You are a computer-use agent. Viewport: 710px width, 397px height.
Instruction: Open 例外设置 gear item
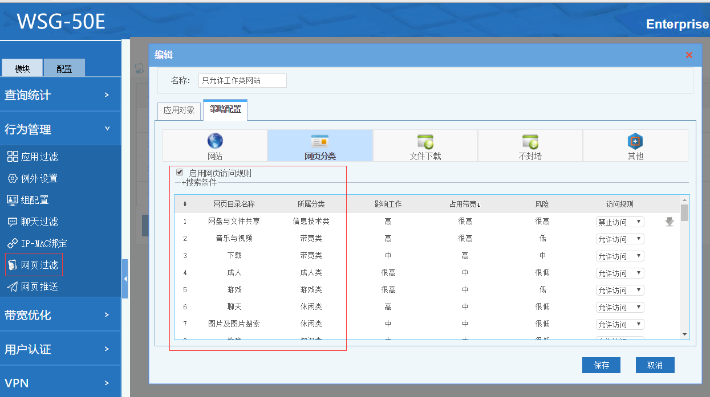(39, 178)
